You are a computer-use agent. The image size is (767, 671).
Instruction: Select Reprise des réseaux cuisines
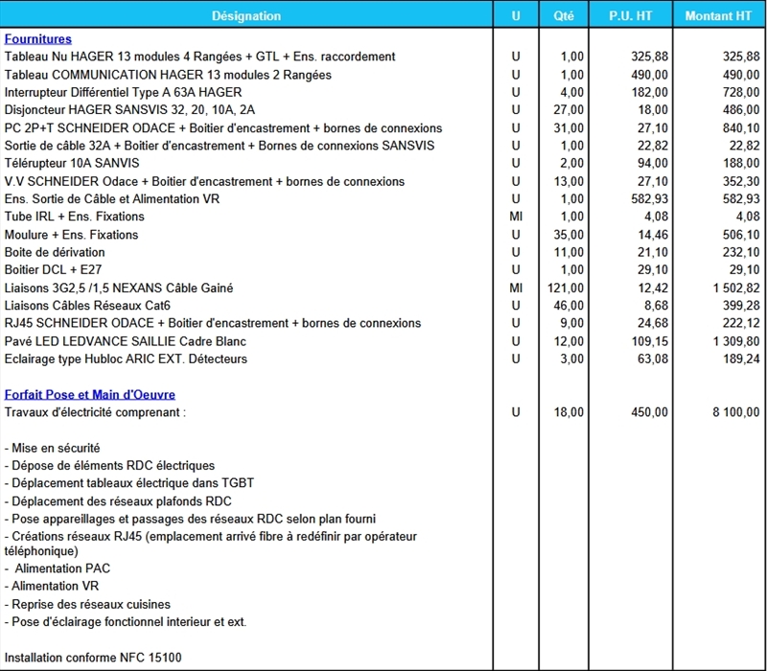tap(87, 605)
